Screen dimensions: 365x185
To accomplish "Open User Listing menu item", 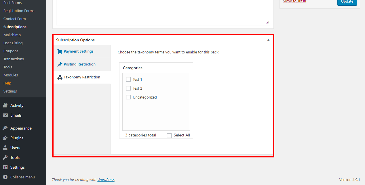I will click(13, 43).
